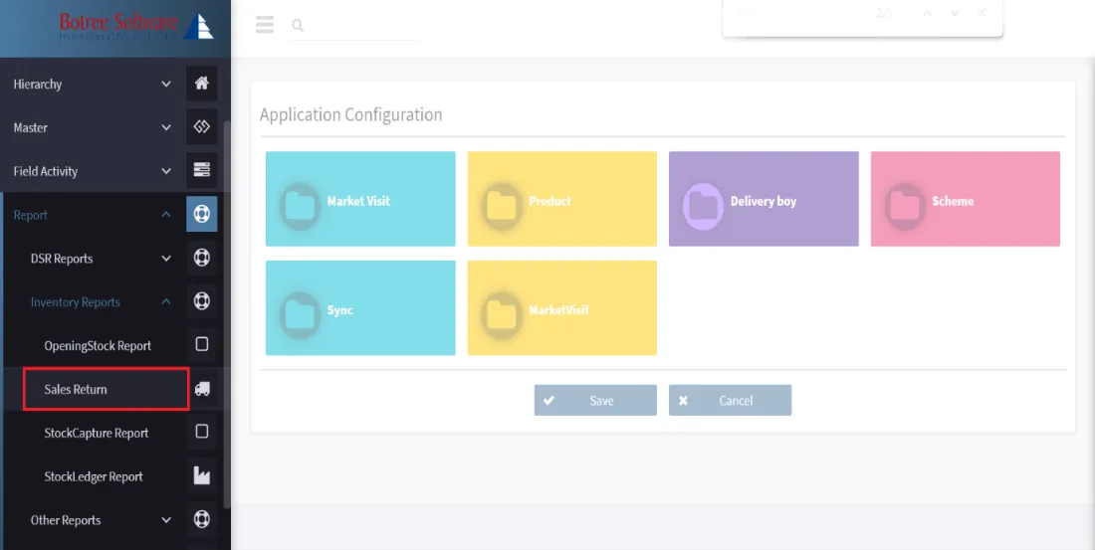This screenshot has width=1095, height=550.
Task: Select the Hierarchy menu label
Action: tap(38, 84)
